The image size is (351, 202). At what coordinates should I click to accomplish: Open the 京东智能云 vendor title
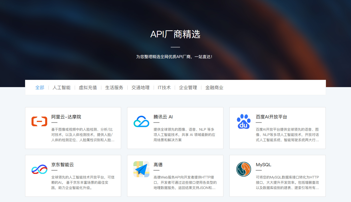(62, 165)
